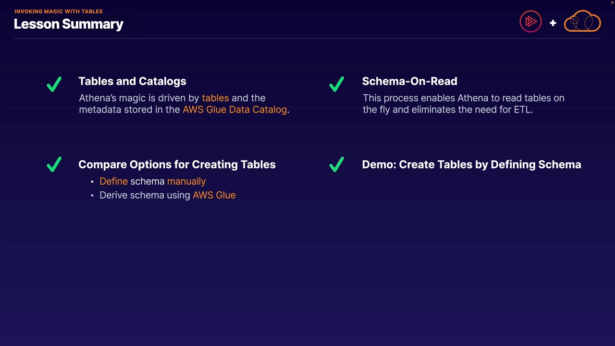This screenshot has height=346, width=615.
Task: Click checkmark beside Tables and Catalogs
Action: (x=54, y=84)
